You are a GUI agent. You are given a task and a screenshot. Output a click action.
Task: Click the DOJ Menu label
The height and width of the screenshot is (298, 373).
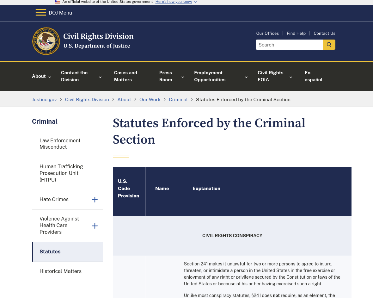pos(60,13)
